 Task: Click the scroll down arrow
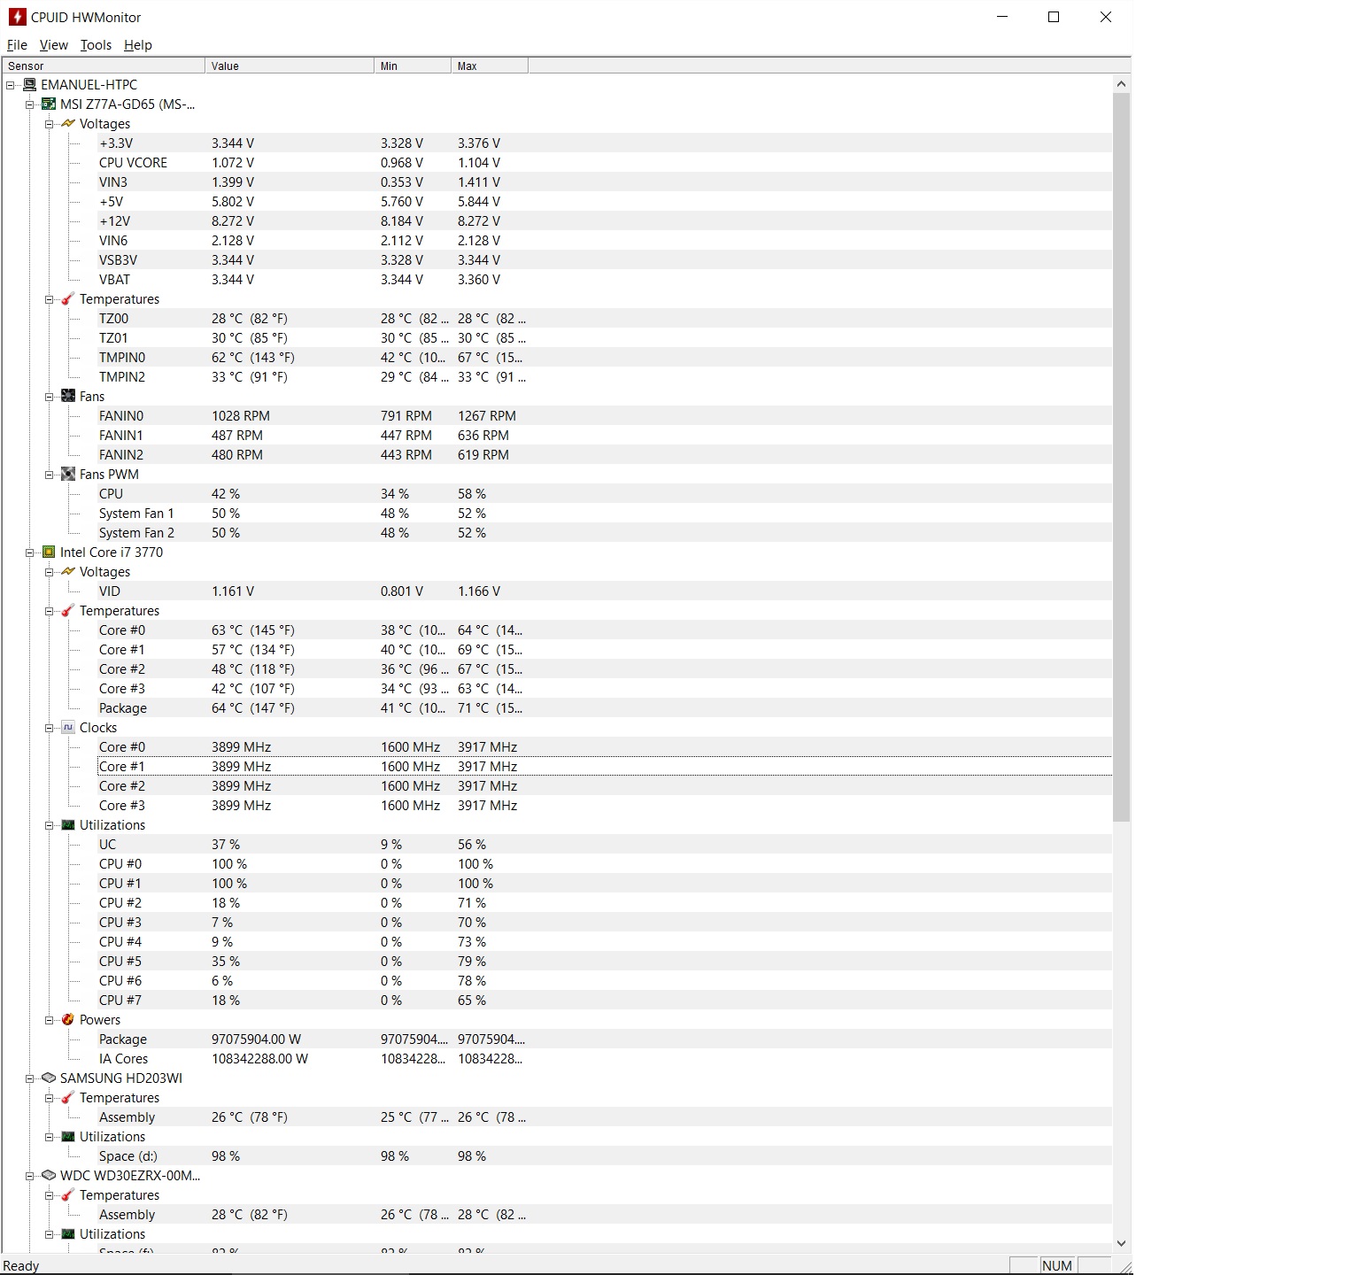click(1121, 1243)
